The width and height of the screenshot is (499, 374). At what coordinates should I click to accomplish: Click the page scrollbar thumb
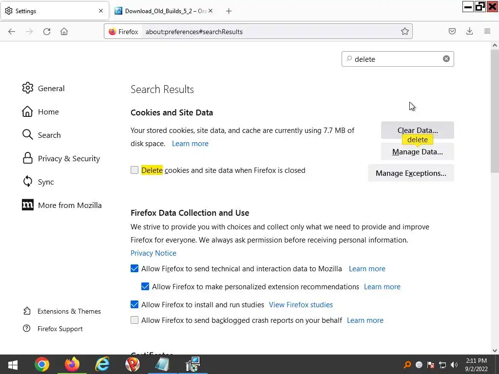pos(495,111)
